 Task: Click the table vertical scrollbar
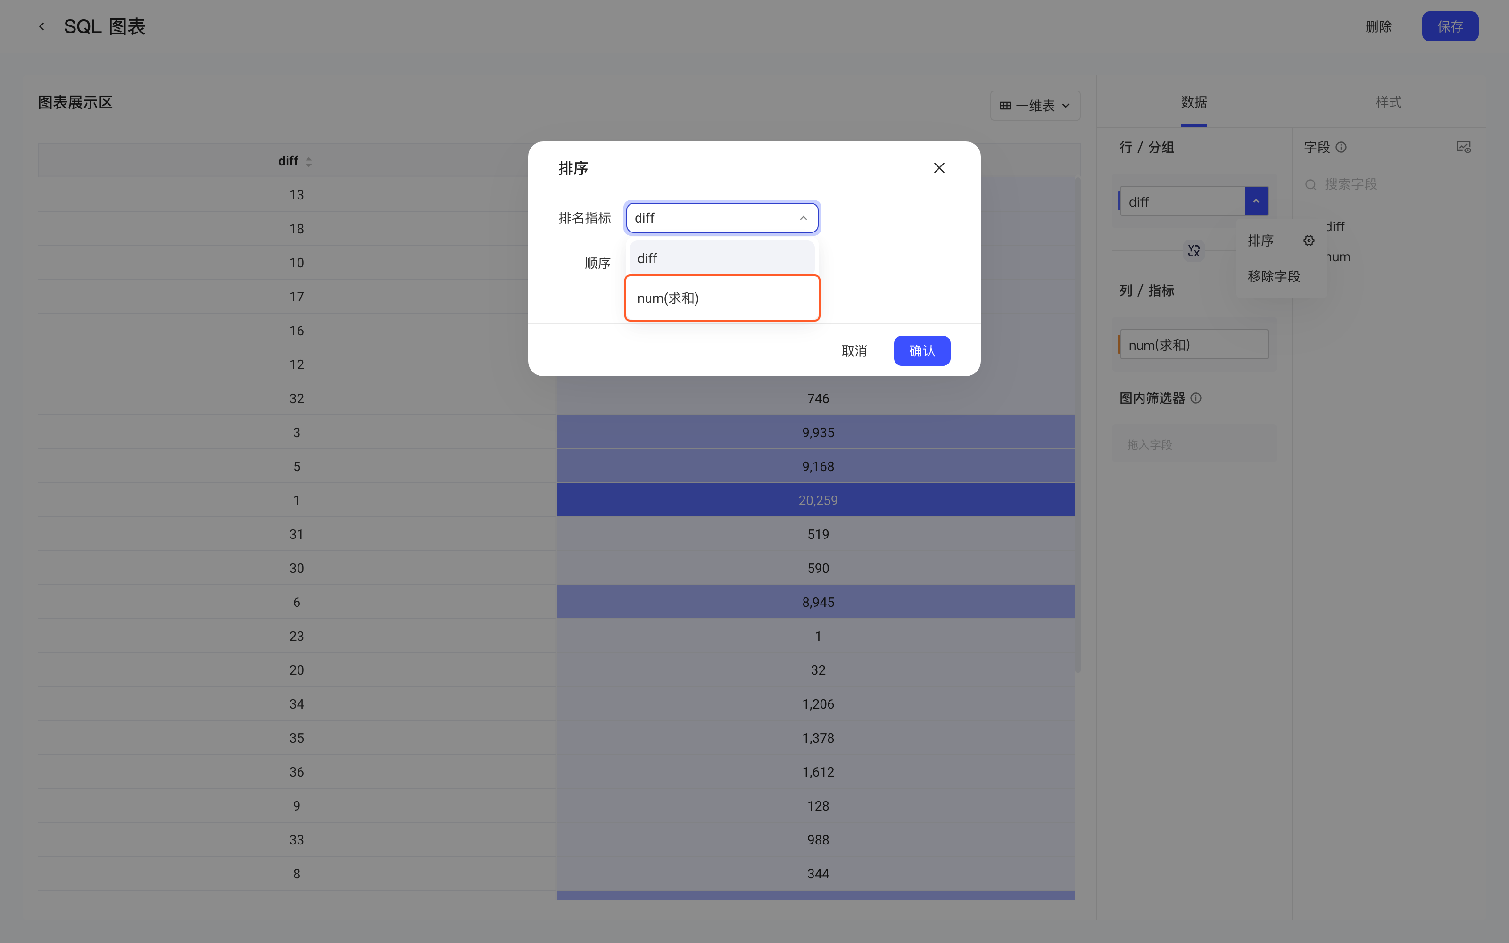[1078, 424]
